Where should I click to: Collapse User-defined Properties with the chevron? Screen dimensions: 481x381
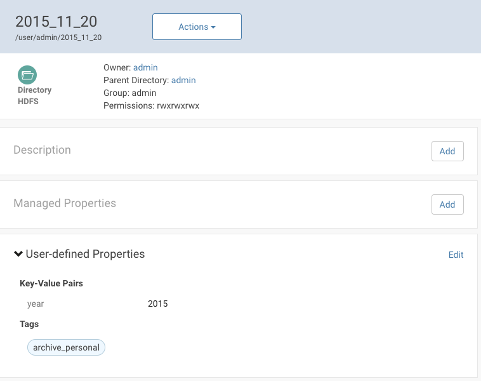(18, 254)
